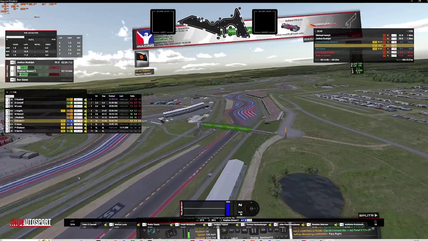428x241 pixels.
Task: Click the RandomTV camera label
Action: point(266,238)
